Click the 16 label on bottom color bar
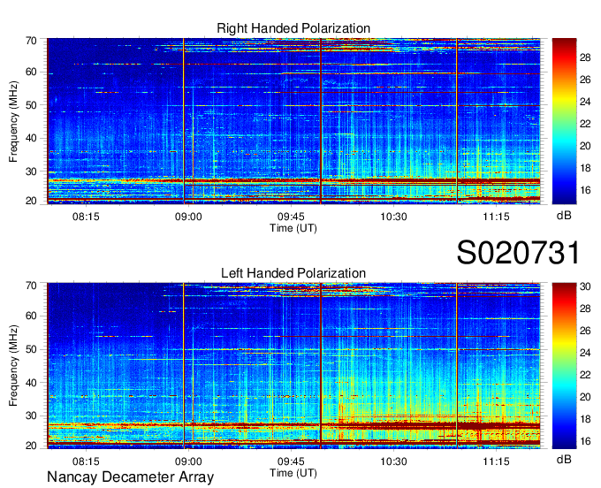This screenshot has width=601, height=488. (585, 442)
